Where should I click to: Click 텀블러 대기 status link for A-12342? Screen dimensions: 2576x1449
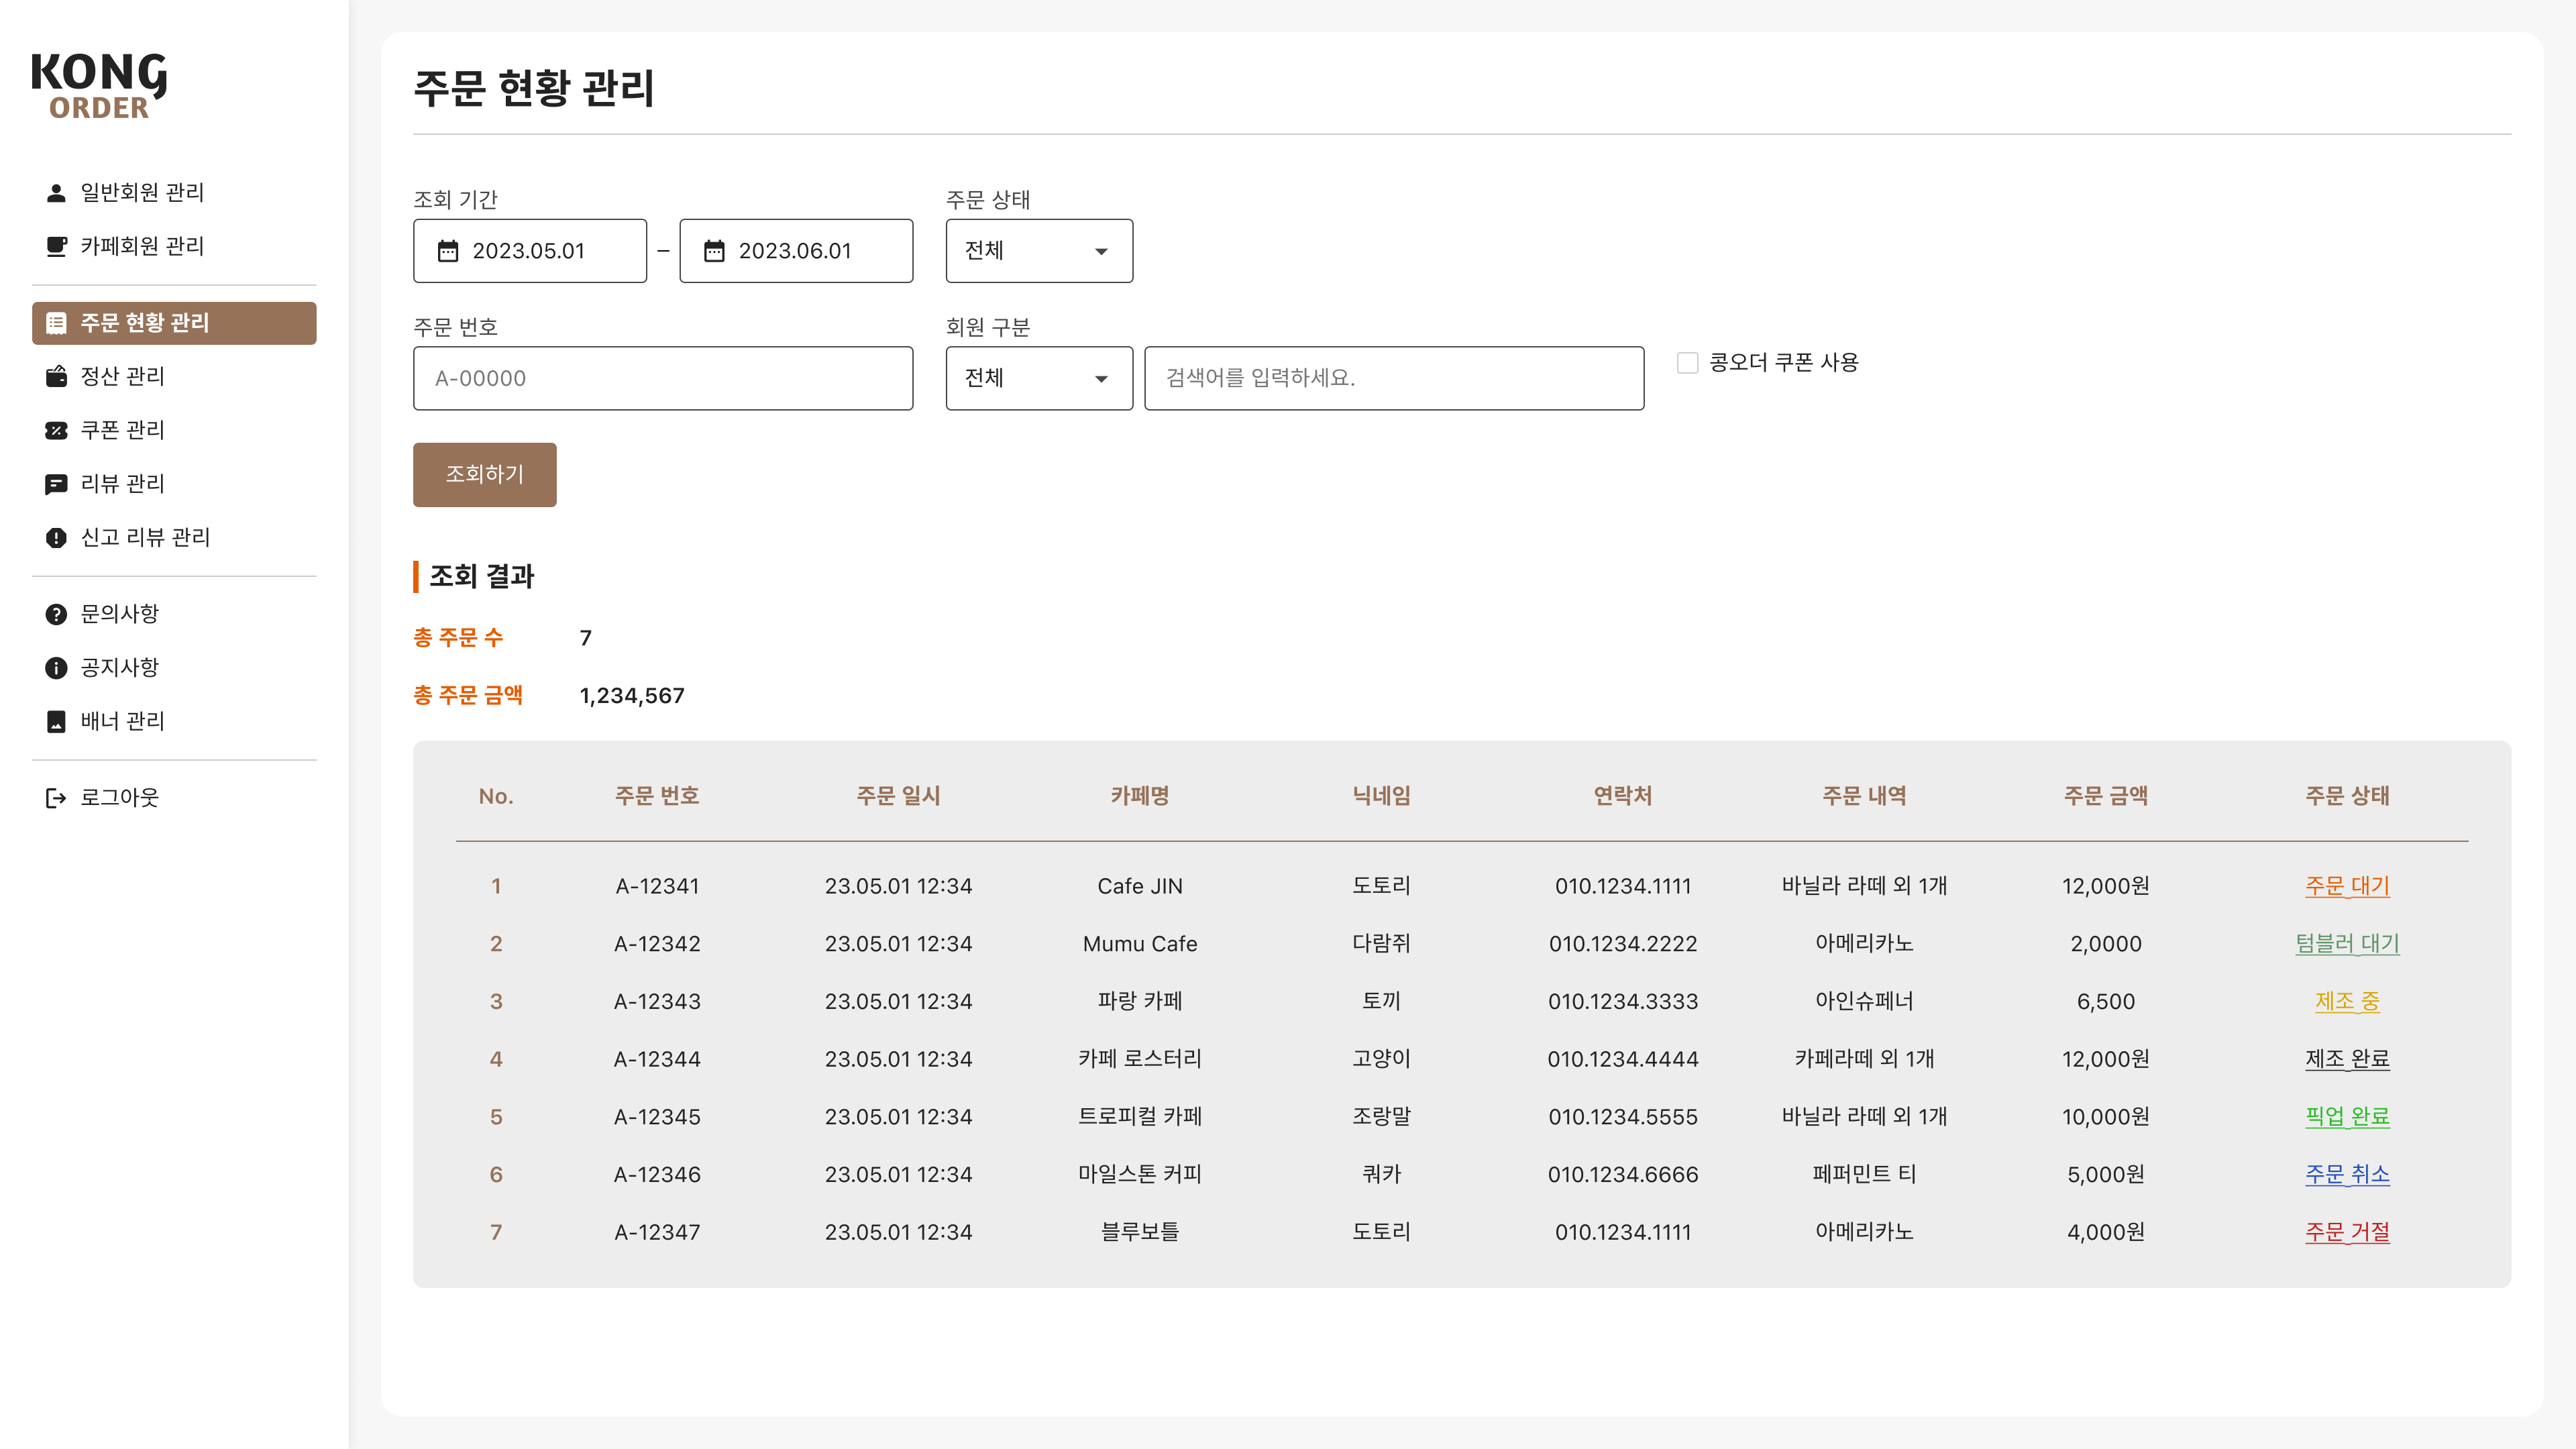pos(2347,944)
